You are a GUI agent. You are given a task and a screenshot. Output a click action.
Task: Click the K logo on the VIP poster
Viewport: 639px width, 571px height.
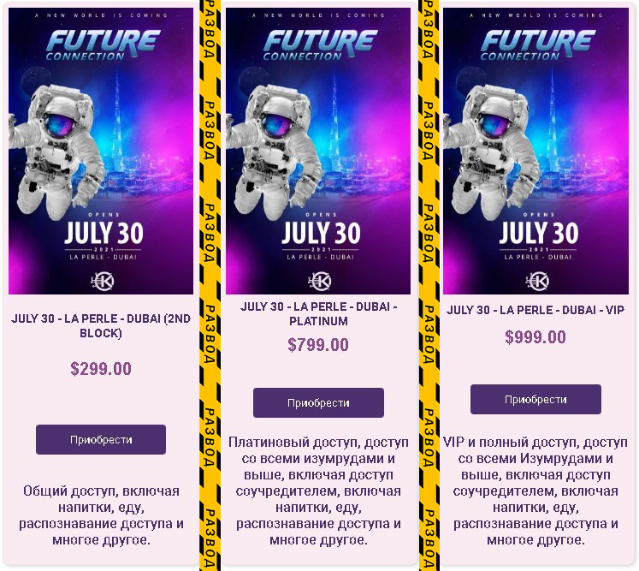[x=537, y=281]
